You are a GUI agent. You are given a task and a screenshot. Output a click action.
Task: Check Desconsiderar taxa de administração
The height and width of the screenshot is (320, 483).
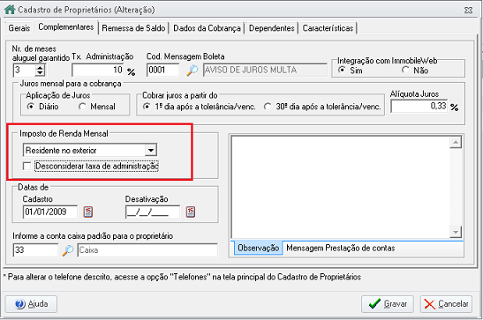[26, 167]
